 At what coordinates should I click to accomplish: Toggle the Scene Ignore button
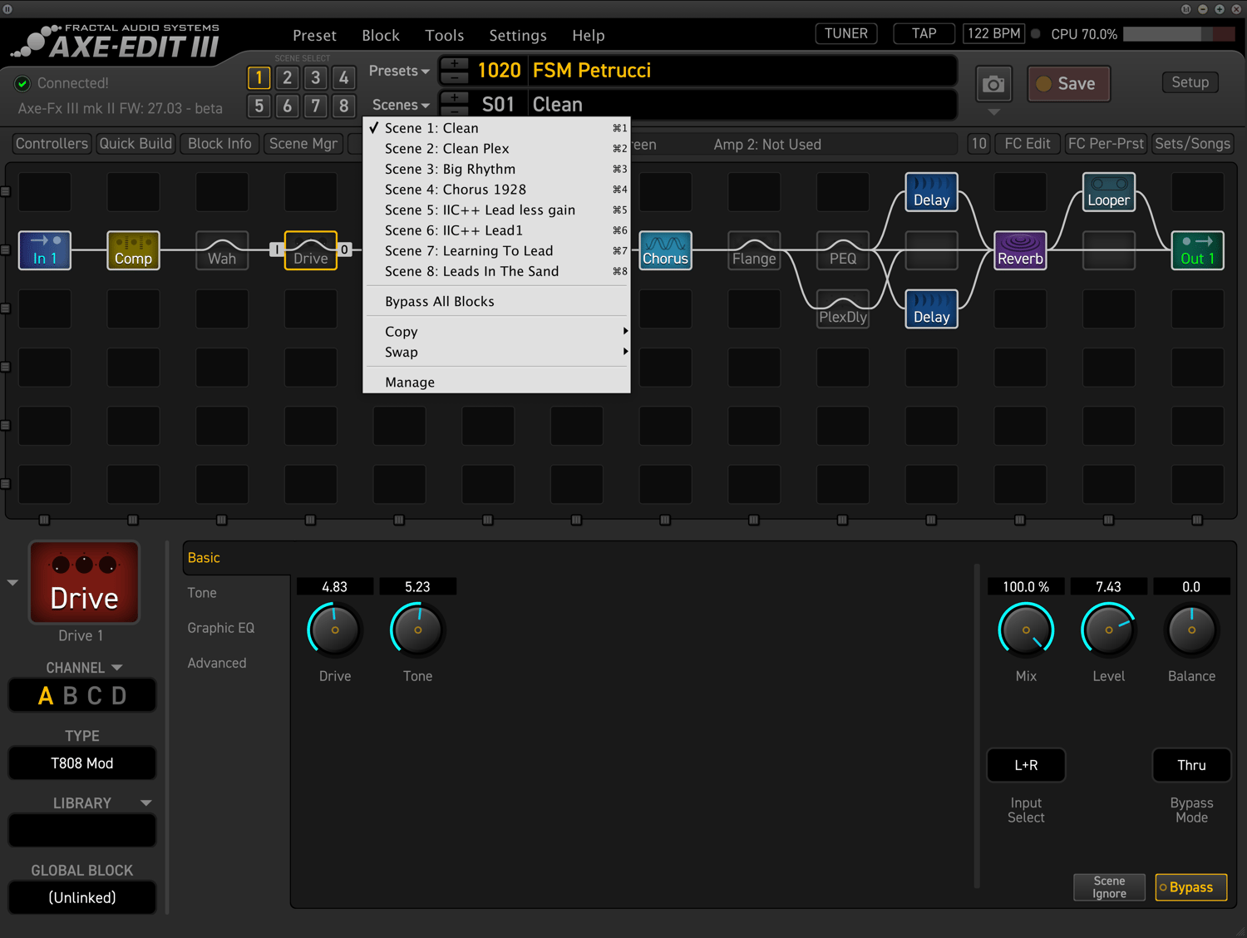pyautogui.click(x=1109, y=887)
